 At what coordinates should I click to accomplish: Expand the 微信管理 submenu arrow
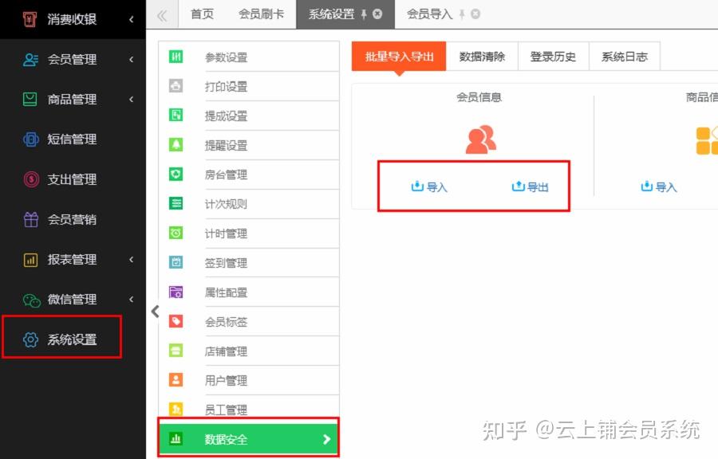132,299
